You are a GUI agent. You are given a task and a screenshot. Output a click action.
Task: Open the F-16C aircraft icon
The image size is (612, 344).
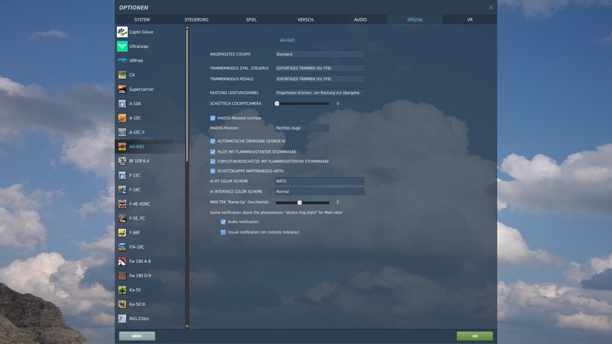pyautogui.click(x=122, y=189)
